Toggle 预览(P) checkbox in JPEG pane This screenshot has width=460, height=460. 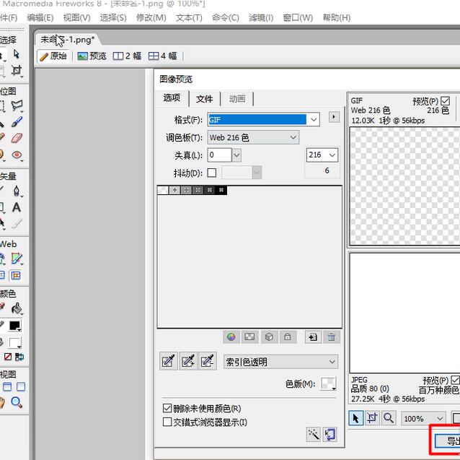point(455,380)
